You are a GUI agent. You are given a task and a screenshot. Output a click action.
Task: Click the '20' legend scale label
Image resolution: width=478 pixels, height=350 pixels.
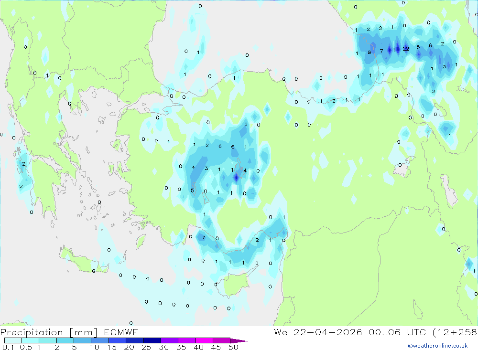click(x=129, y=347)
